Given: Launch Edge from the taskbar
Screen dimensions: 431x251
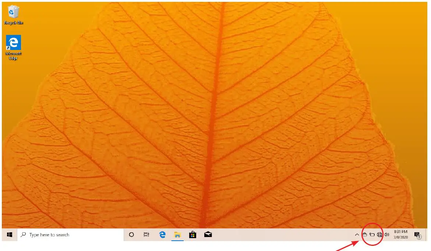Looking at the screenshot, I should click(162, 234).
